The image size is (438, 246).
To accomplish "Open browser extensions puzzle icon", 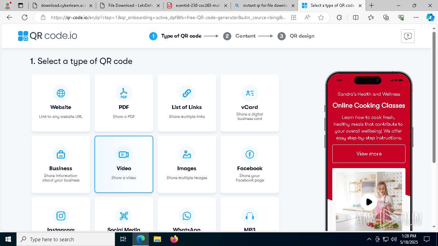I will point(339,17).
